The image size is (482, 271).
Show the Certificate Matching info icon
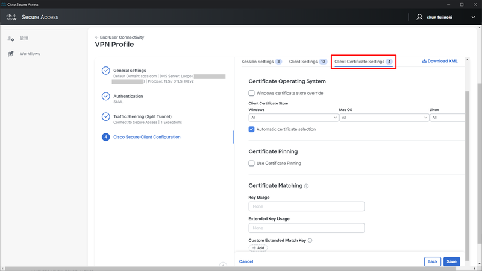point(306,186)
